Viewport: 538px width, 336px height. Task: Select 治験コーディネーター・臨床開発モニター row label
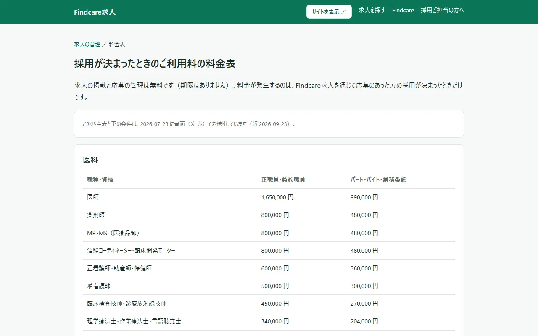click(131, 251)
